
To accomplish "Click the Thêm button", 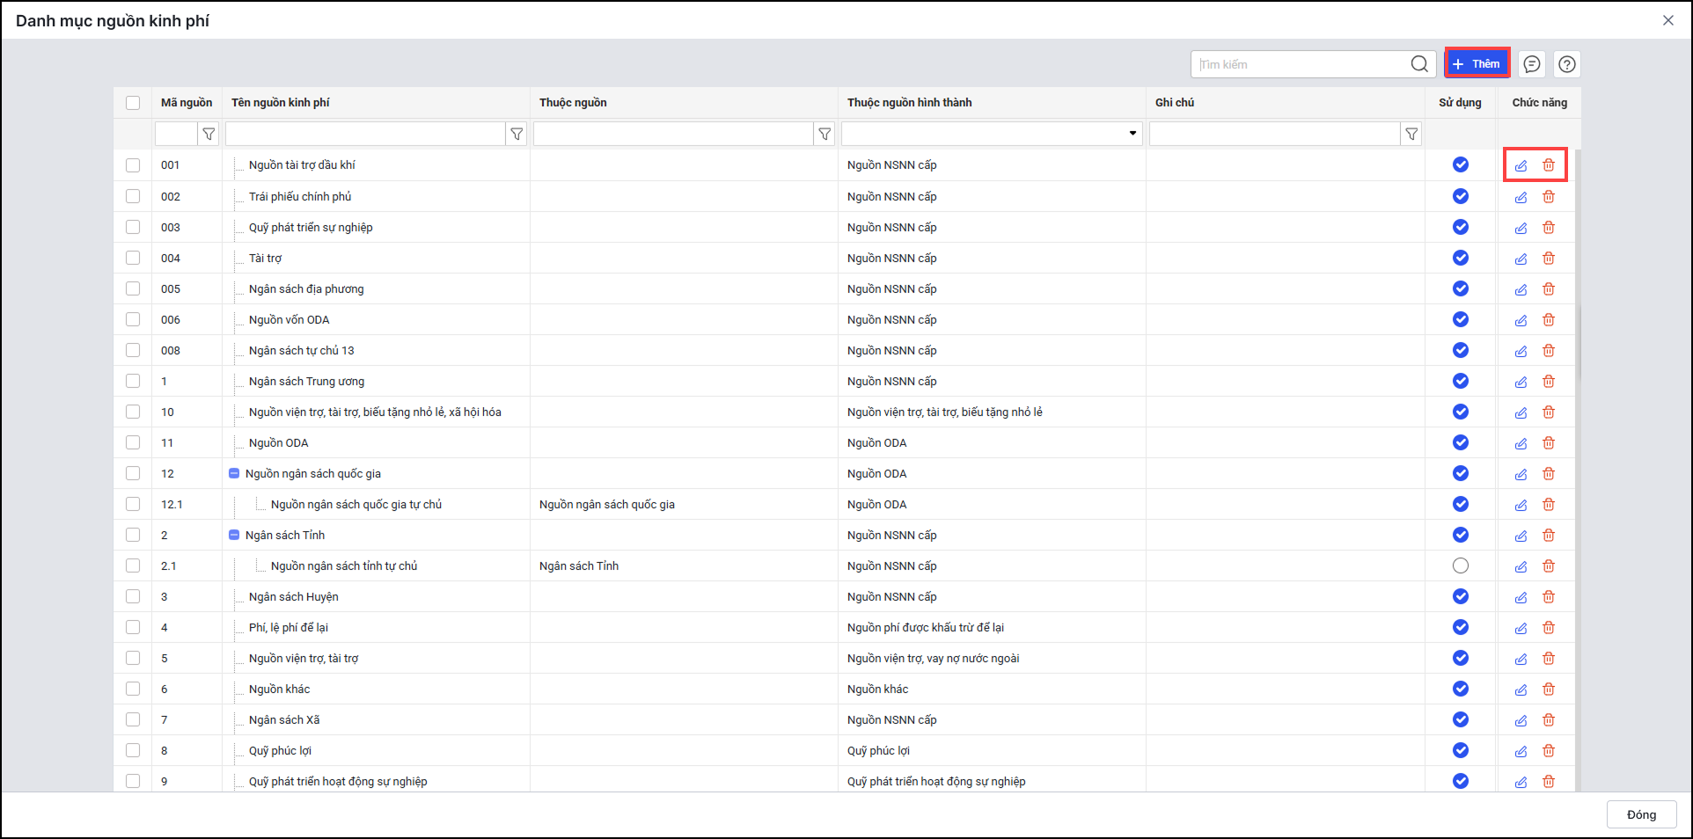I will point(1477,63).
